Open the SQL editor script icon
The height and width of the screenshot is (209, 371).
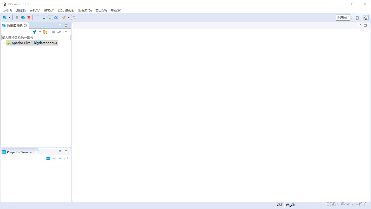(x=37, y=17)
